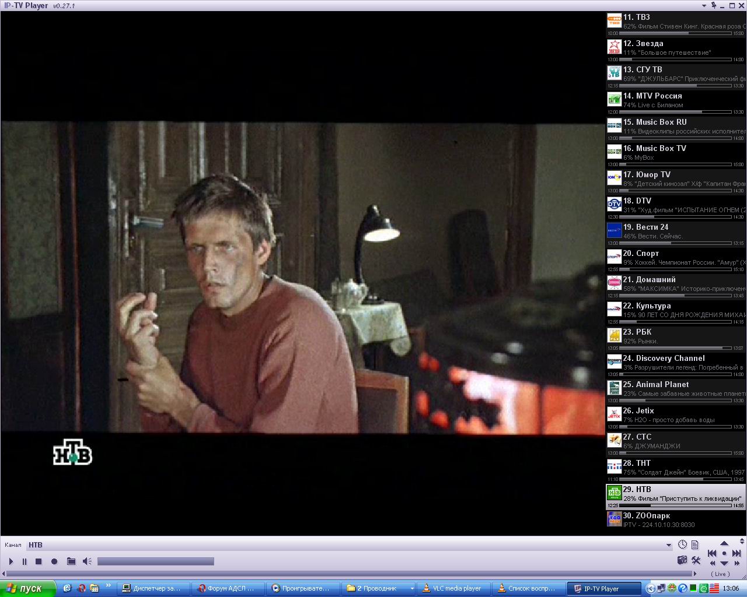Open settings via wrench and screwdriver icon
Screen dimensions: 747x597
[x=696, y=560]
